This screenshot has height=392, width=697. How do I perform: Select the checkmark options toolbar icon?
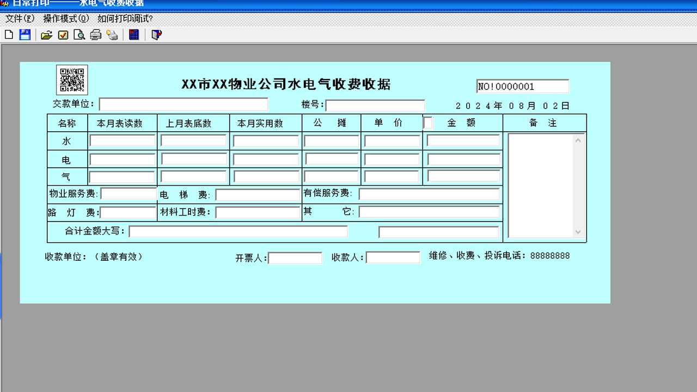(x=62, y=35)
